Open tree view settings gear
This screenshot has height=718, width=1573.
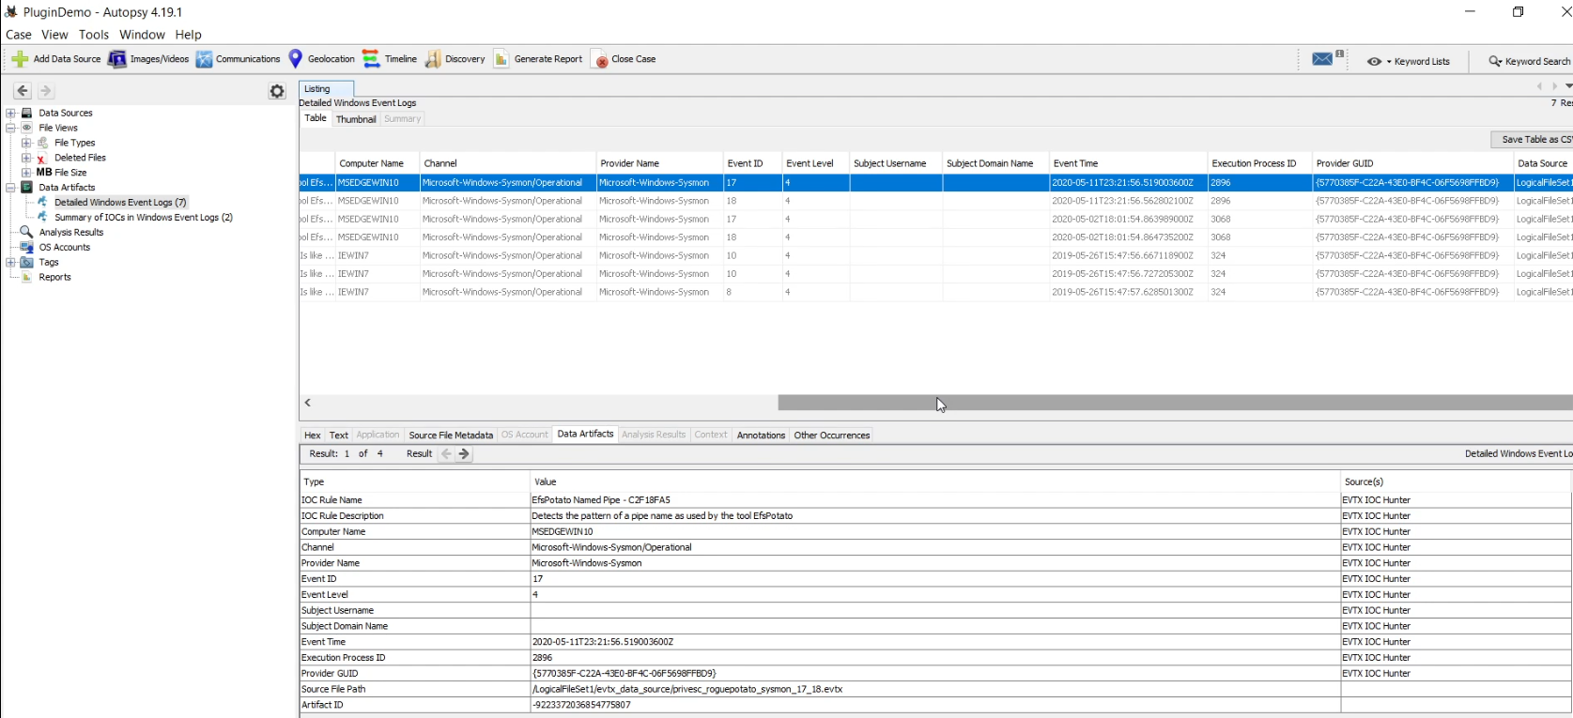277,91
